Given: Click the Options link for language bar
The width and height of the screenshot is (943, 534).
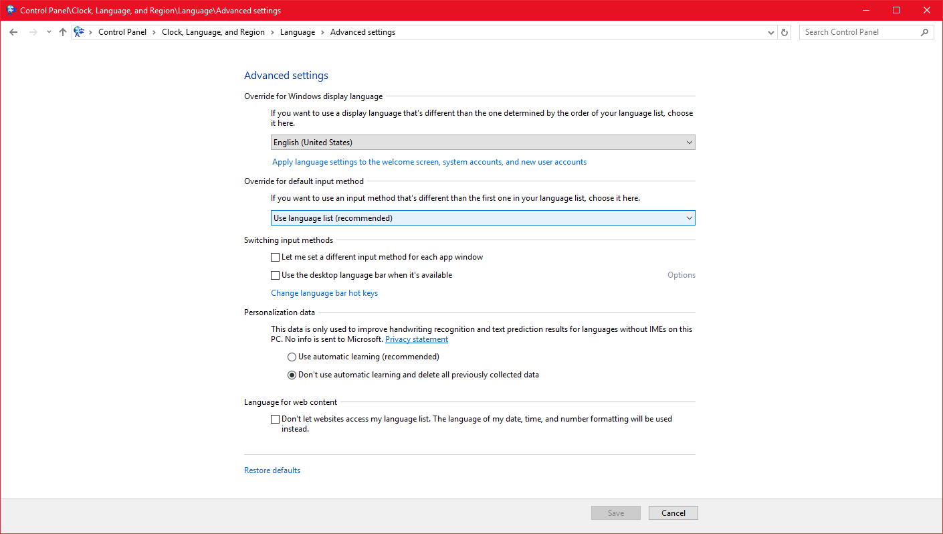Looking at the screenshot, I should click(x=682, y=275).
